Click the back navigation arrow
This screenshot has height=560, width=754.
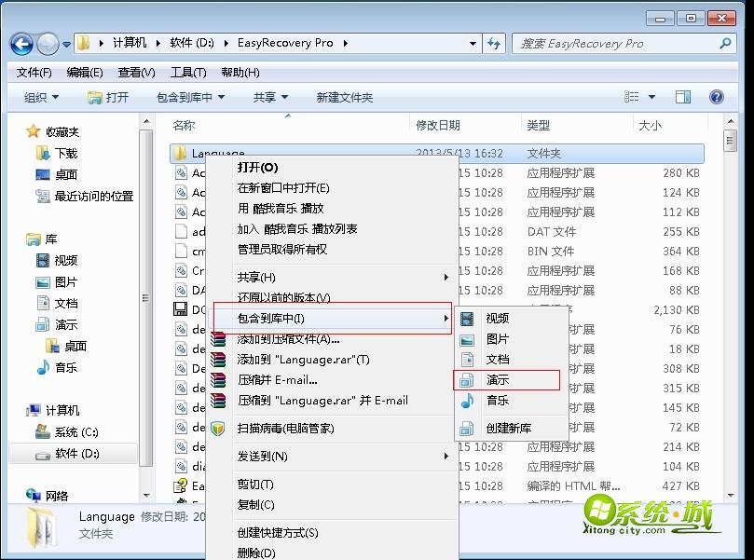pos(21,43)
